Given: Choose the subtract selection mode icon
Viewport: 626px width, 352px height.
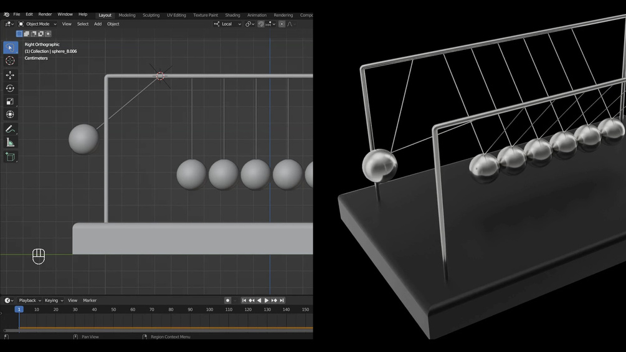Looking at the screenshot, I should [x=34, y=34].
